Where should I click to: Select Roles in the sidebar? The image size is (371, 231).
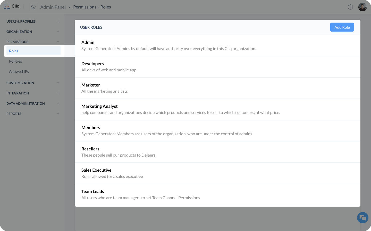pyautogui.click(x=14, y=51)
